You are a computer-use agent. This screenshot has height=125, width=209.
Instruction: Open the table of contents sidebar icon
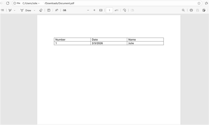click(x=3, y=10)
